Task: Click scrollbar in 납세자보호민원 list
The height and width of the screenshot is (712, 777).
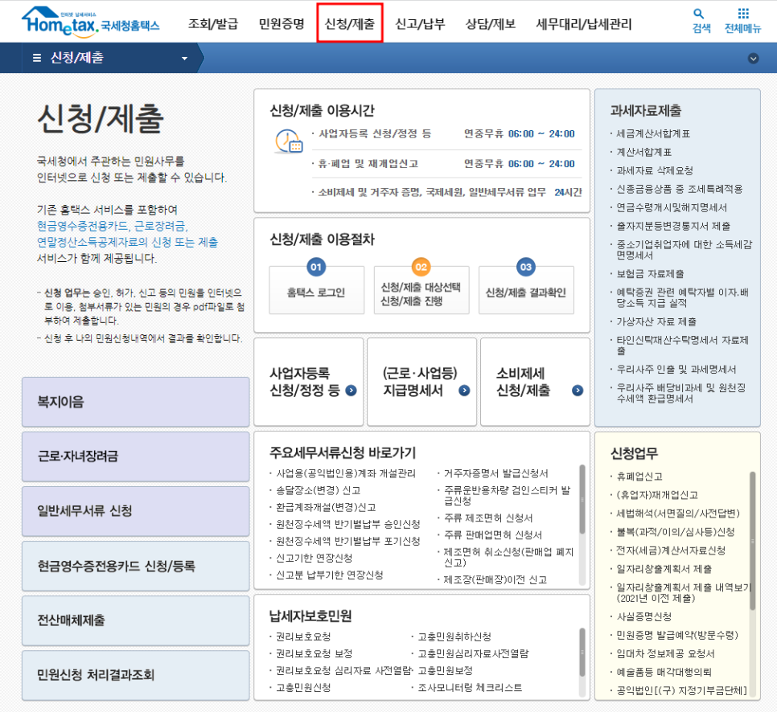Action: (582, 652)
